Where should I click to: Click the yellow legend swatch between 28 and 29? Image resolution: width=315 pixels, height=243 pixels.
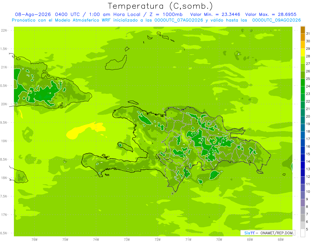pos(303,52)
